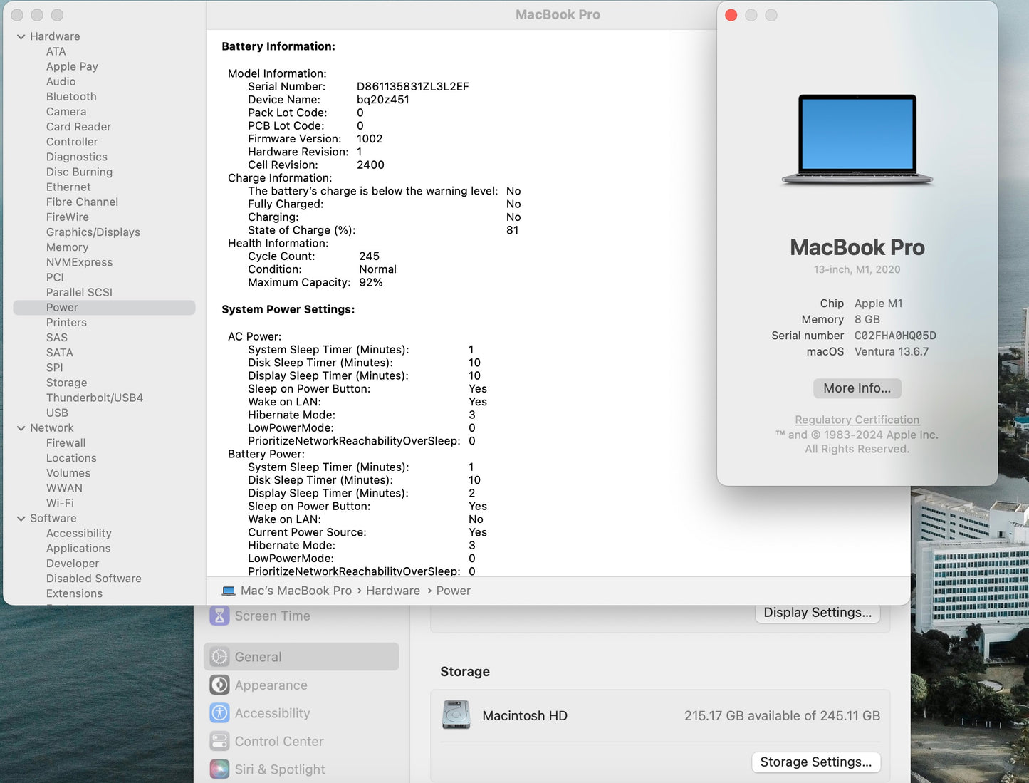Select Storage in System Information sidebar
The width and height of the screenshot is (1029, 783).
[66, 383]
